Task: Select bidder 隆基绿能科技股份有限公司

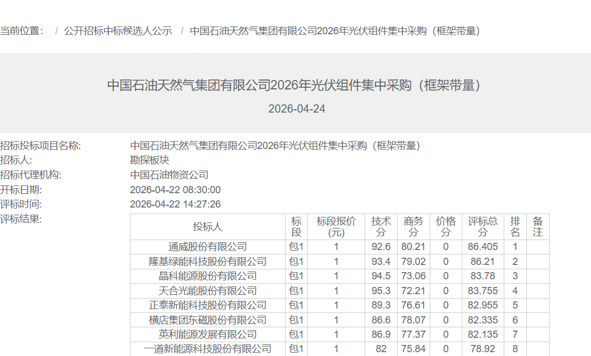Action: [x=207, y=262]
